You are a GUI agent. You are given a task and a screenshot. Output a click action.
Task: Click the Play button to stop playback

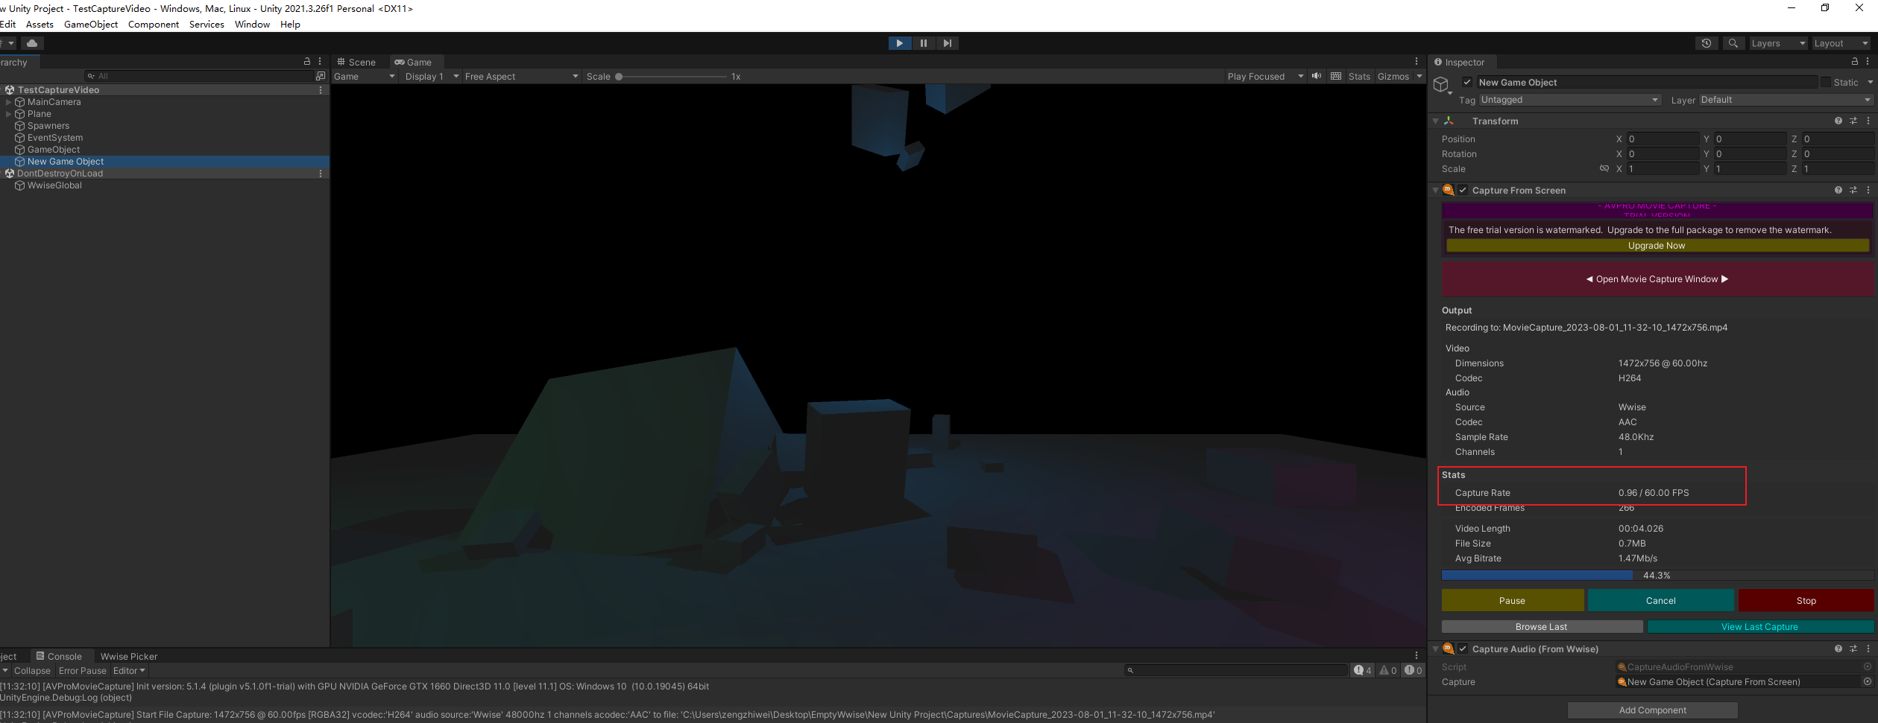[x=899, y=42]
